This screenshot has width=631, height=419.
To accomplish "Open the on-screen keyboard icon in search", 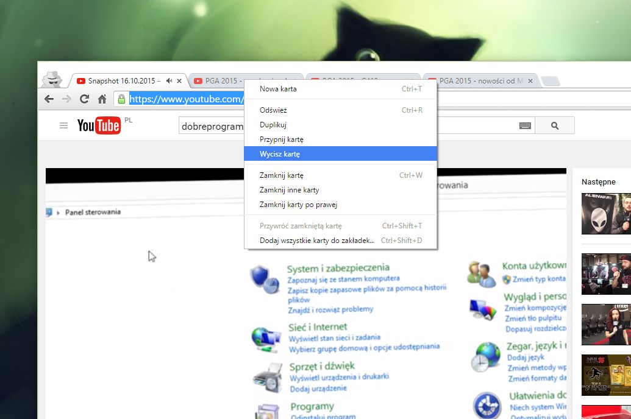I will (x=525, y=126).
